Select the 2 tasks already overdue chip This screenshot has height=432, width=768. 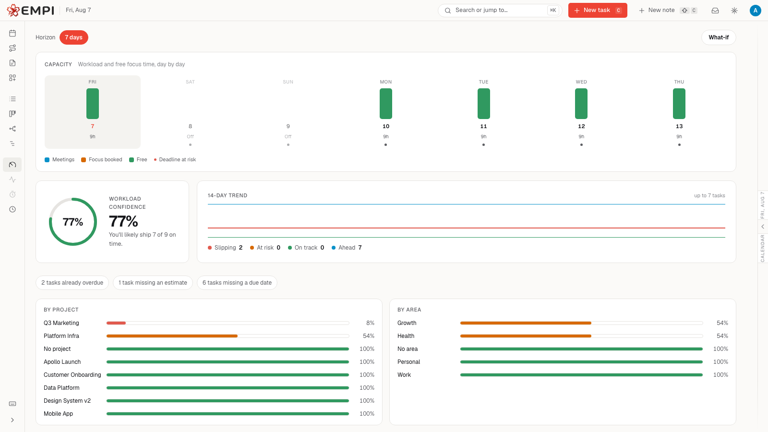click(x=72, y=283)
